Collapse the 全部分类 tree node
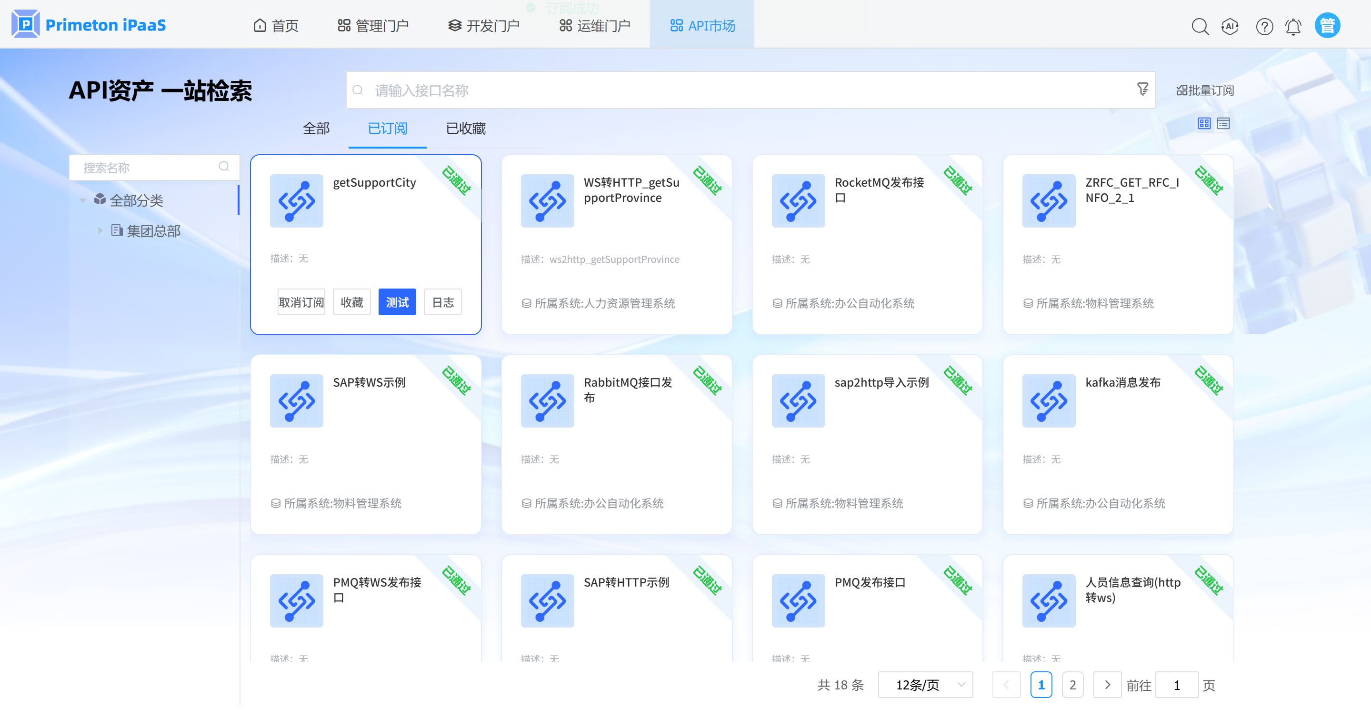The height and width of the screenshot is (728, 1371). click(83, 200)
